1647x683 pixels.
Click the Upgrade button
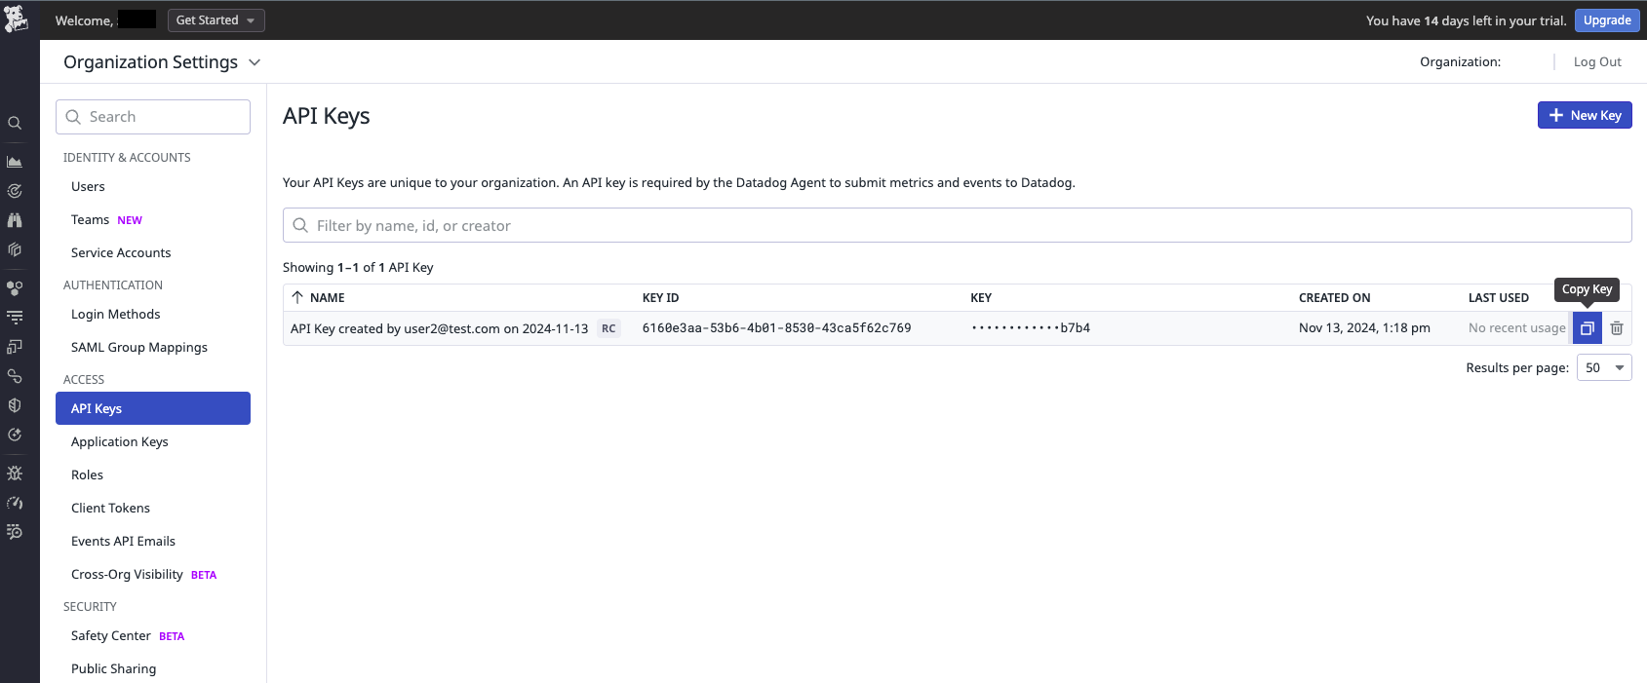(x=1607, y=20)
